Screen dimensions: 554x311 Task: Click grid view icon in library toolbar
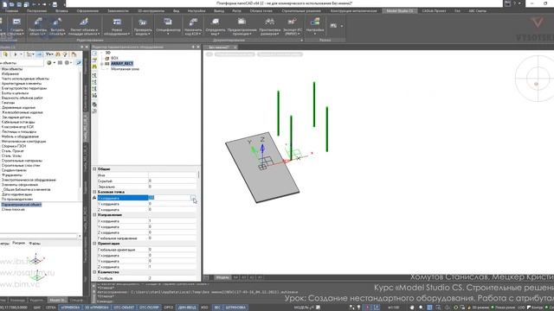pos(60,63)
